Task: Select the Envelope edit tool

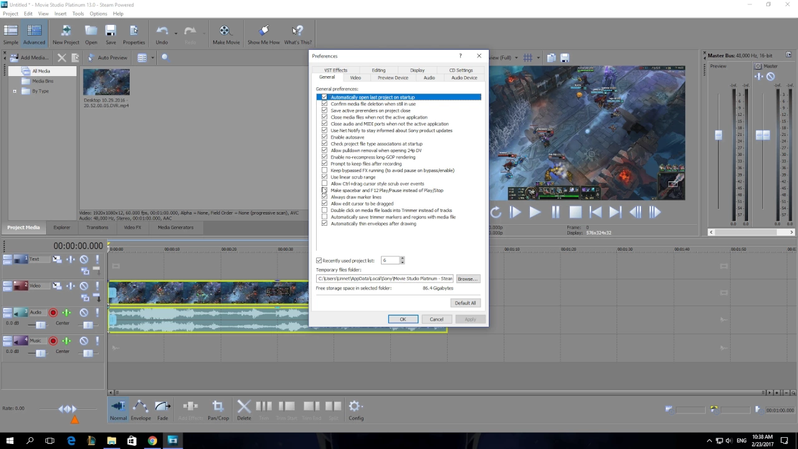Action: 140,410
